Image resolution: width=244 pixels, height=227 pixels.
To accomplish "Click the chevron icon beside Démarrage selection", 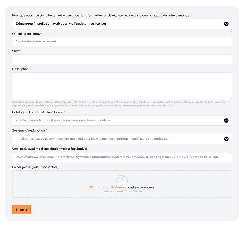I will [226, 24].
